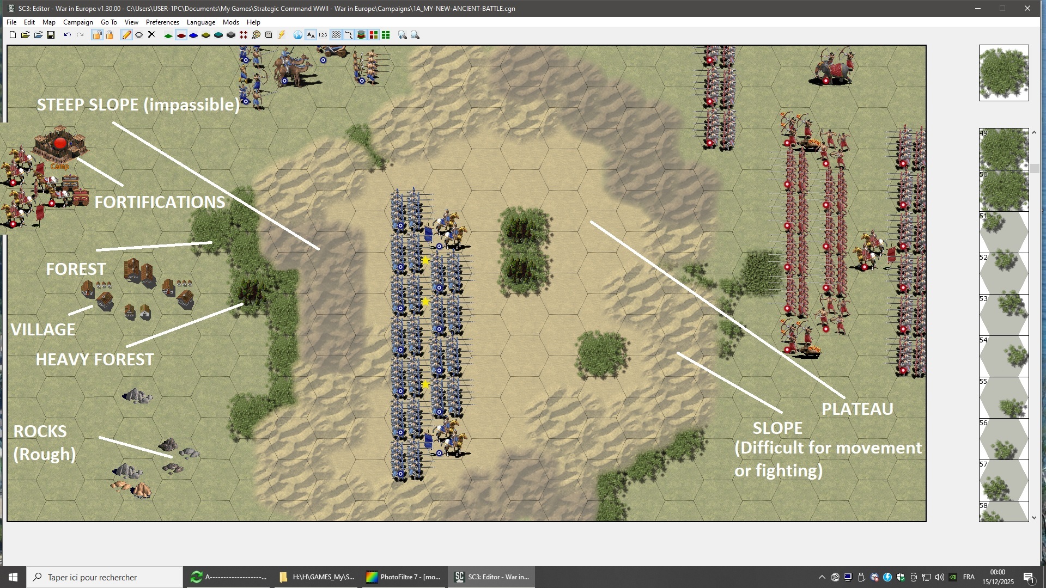Switch to the PhotoFiltre 7 window
Image resolution: width=1046 pixels, height=588 pixels.
(x=403, y=577)
